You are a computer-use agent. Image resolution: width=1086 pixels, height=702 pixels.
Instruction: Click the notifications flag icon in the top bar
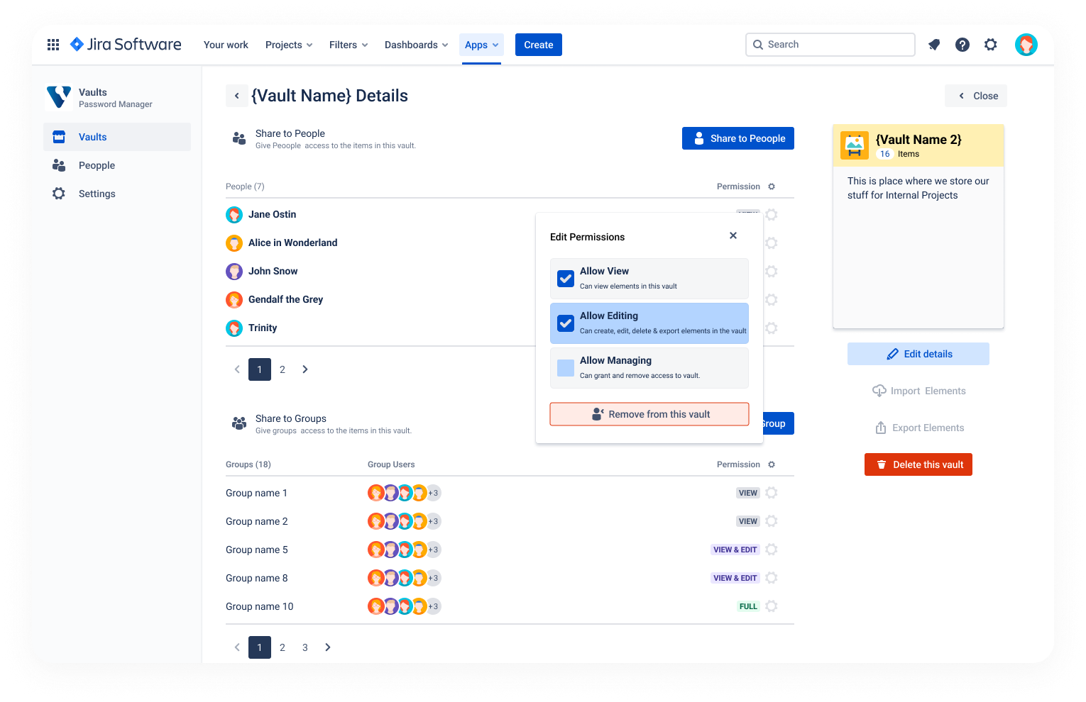click(x=933, y=44)
